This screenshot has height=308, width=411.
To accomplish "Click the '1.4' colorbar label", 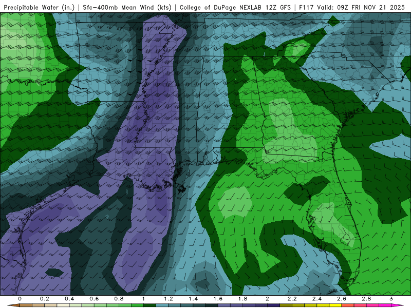I will pyautogui.click(x=193, y=299).
